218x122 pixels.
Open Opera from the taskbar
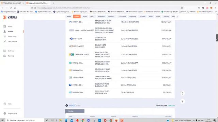click(105, 120)
